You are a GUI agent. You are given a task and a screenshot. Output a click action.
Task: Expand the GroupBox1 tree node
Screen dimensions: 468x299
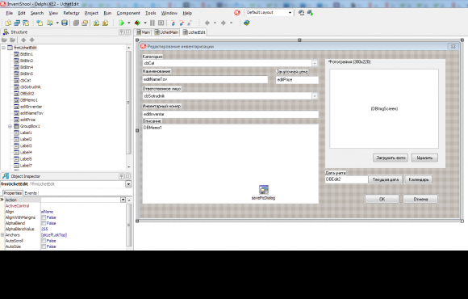point(10,126)
